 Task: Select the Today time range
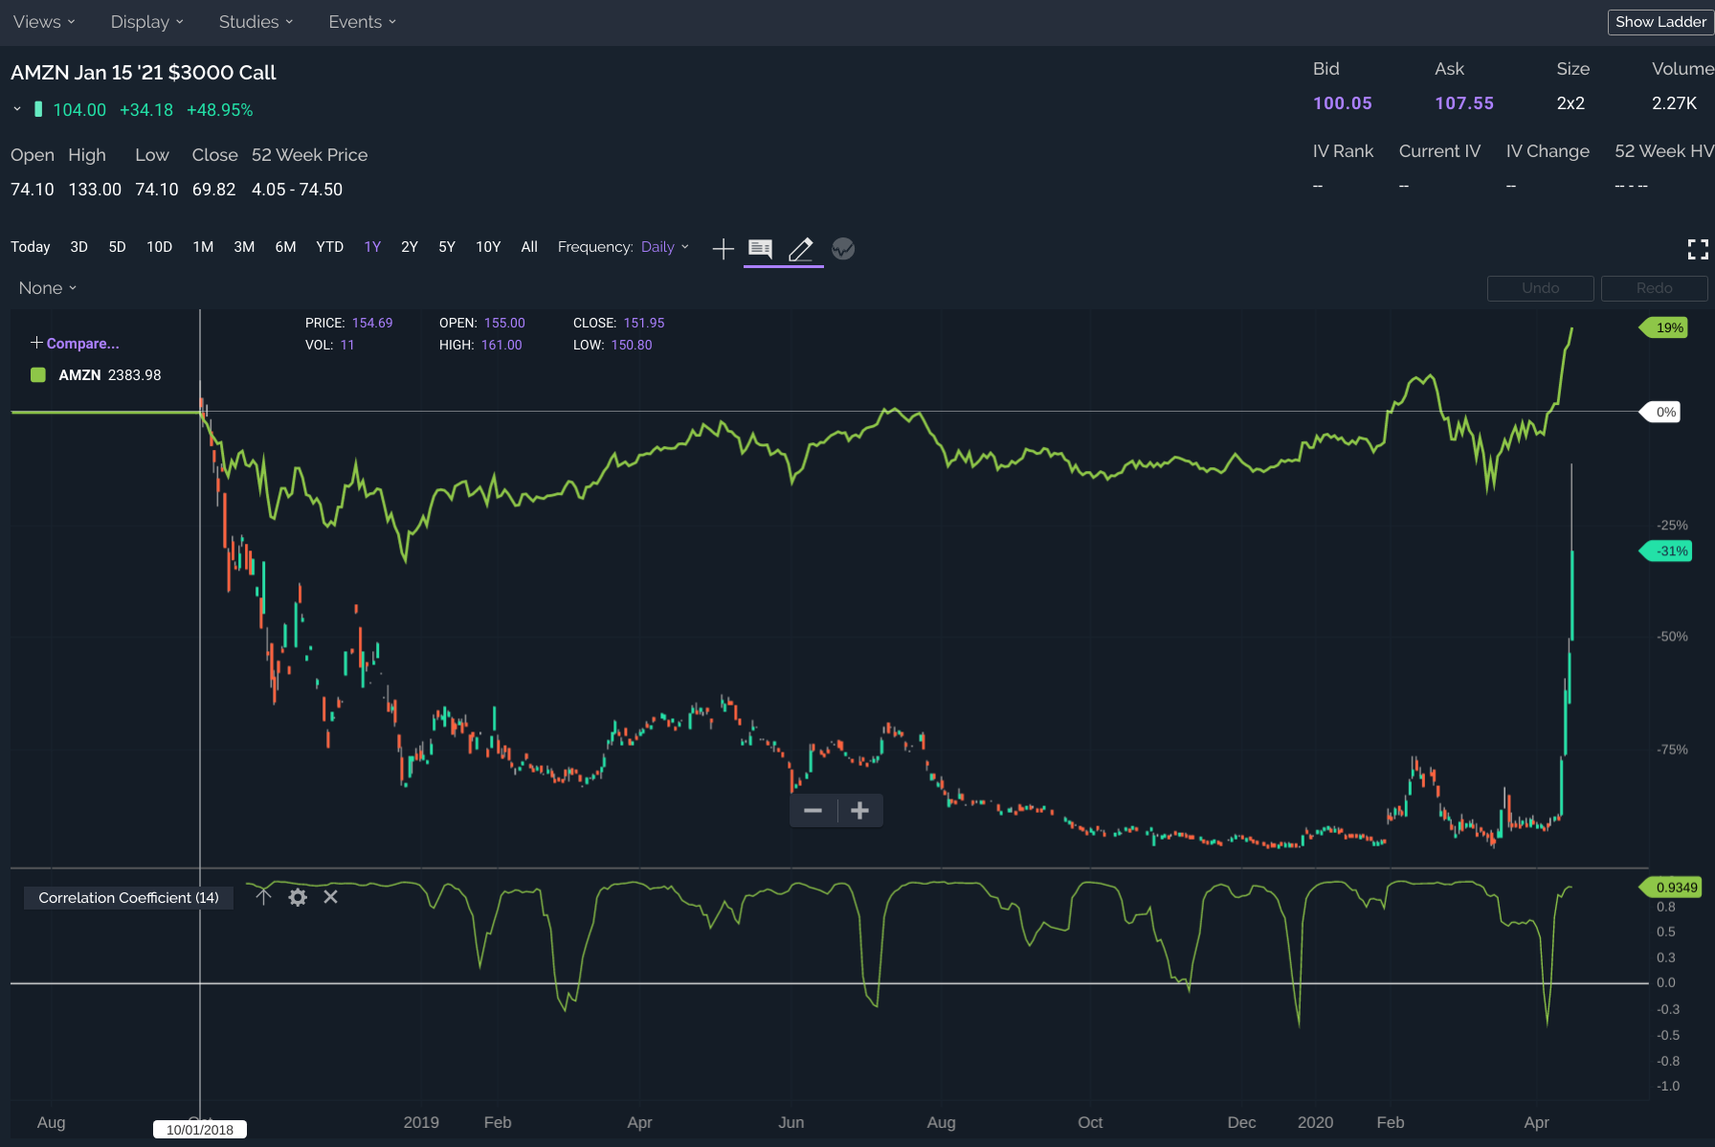click(31, 247)
